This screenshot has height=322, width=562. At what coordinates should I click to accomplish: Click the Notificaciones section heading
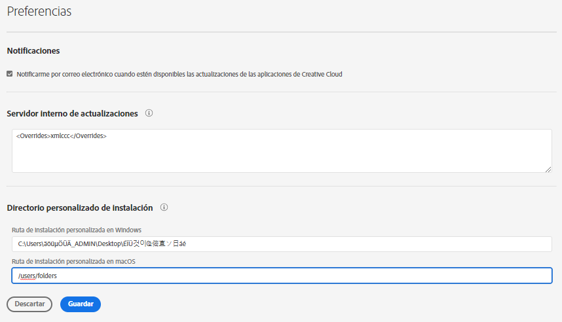(33, 50)
